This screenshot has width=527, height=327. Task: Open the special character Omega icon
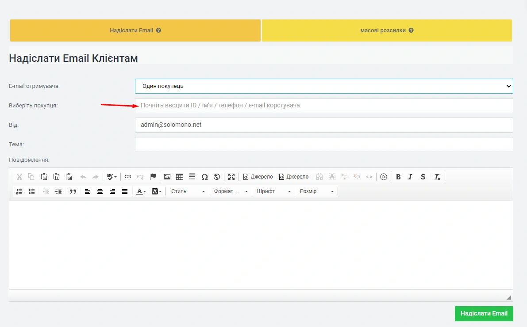click(x=204, y=177)
